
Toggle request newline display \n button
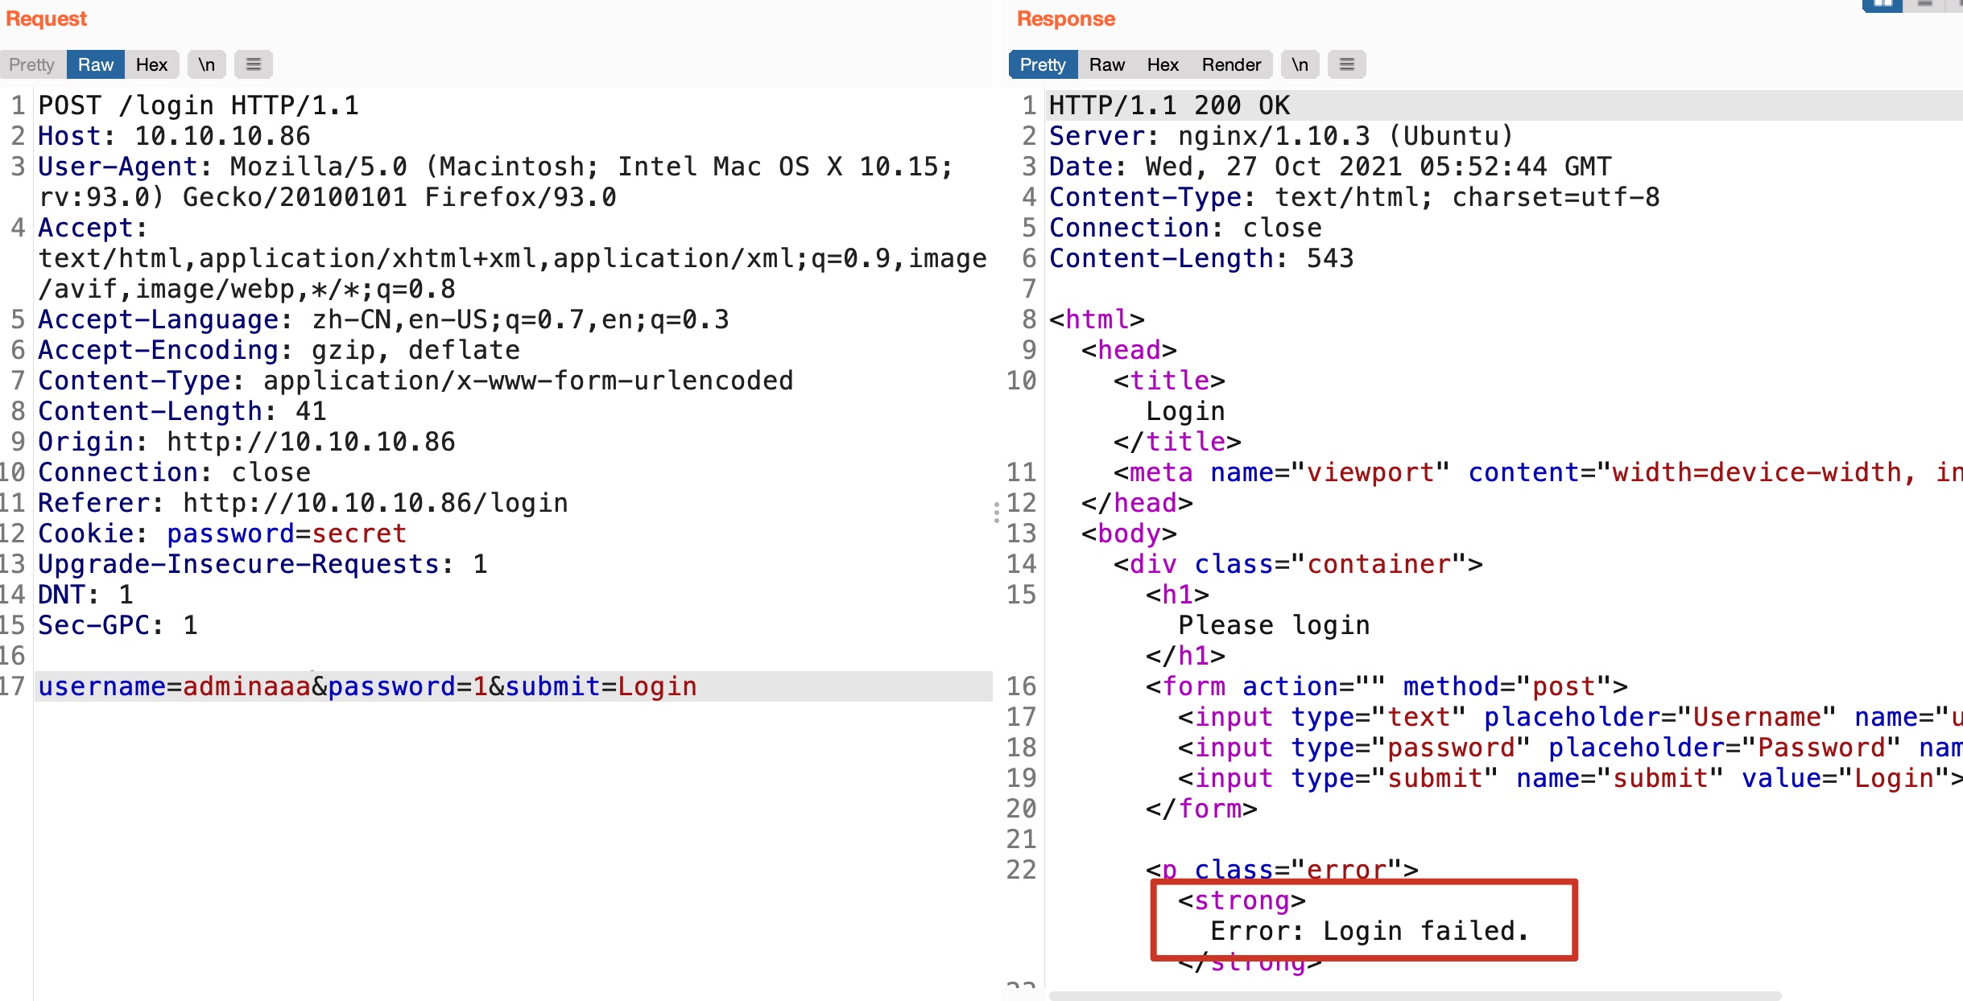[207, 64]
